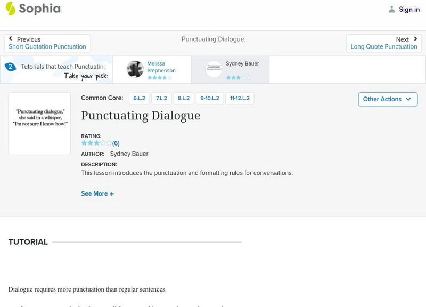Click the Next right arrow icon

point(415,39)
